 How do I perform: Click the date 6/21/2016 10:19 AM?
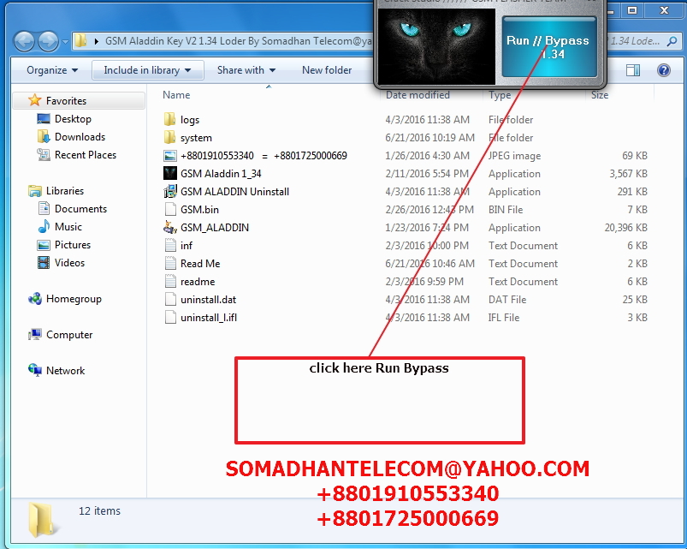[x=429, y=138]
